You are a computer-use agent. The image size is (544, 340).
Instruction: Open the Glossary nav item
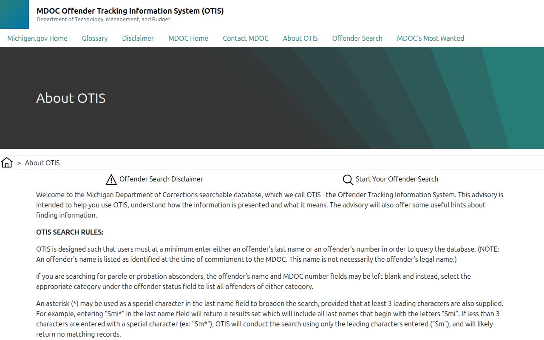coord(95,38)
